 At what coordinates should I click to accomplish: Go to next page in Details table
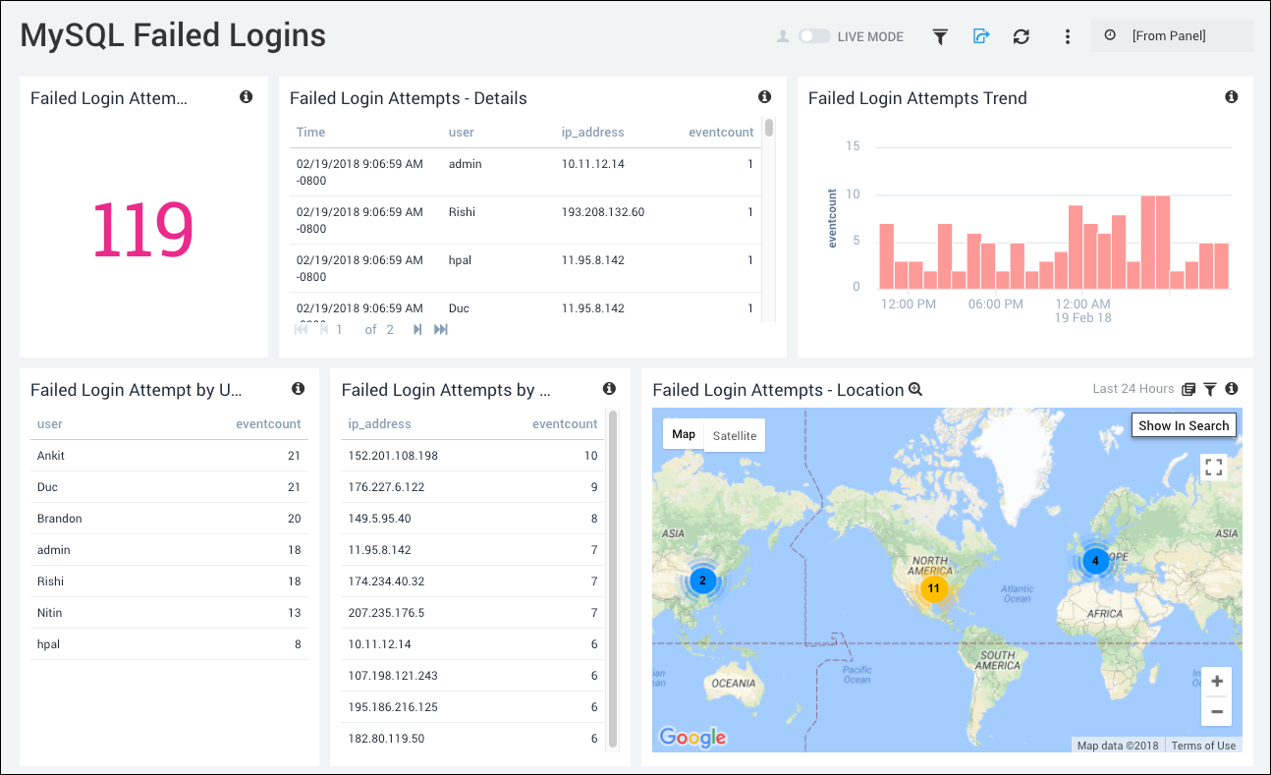click(417, 330)
